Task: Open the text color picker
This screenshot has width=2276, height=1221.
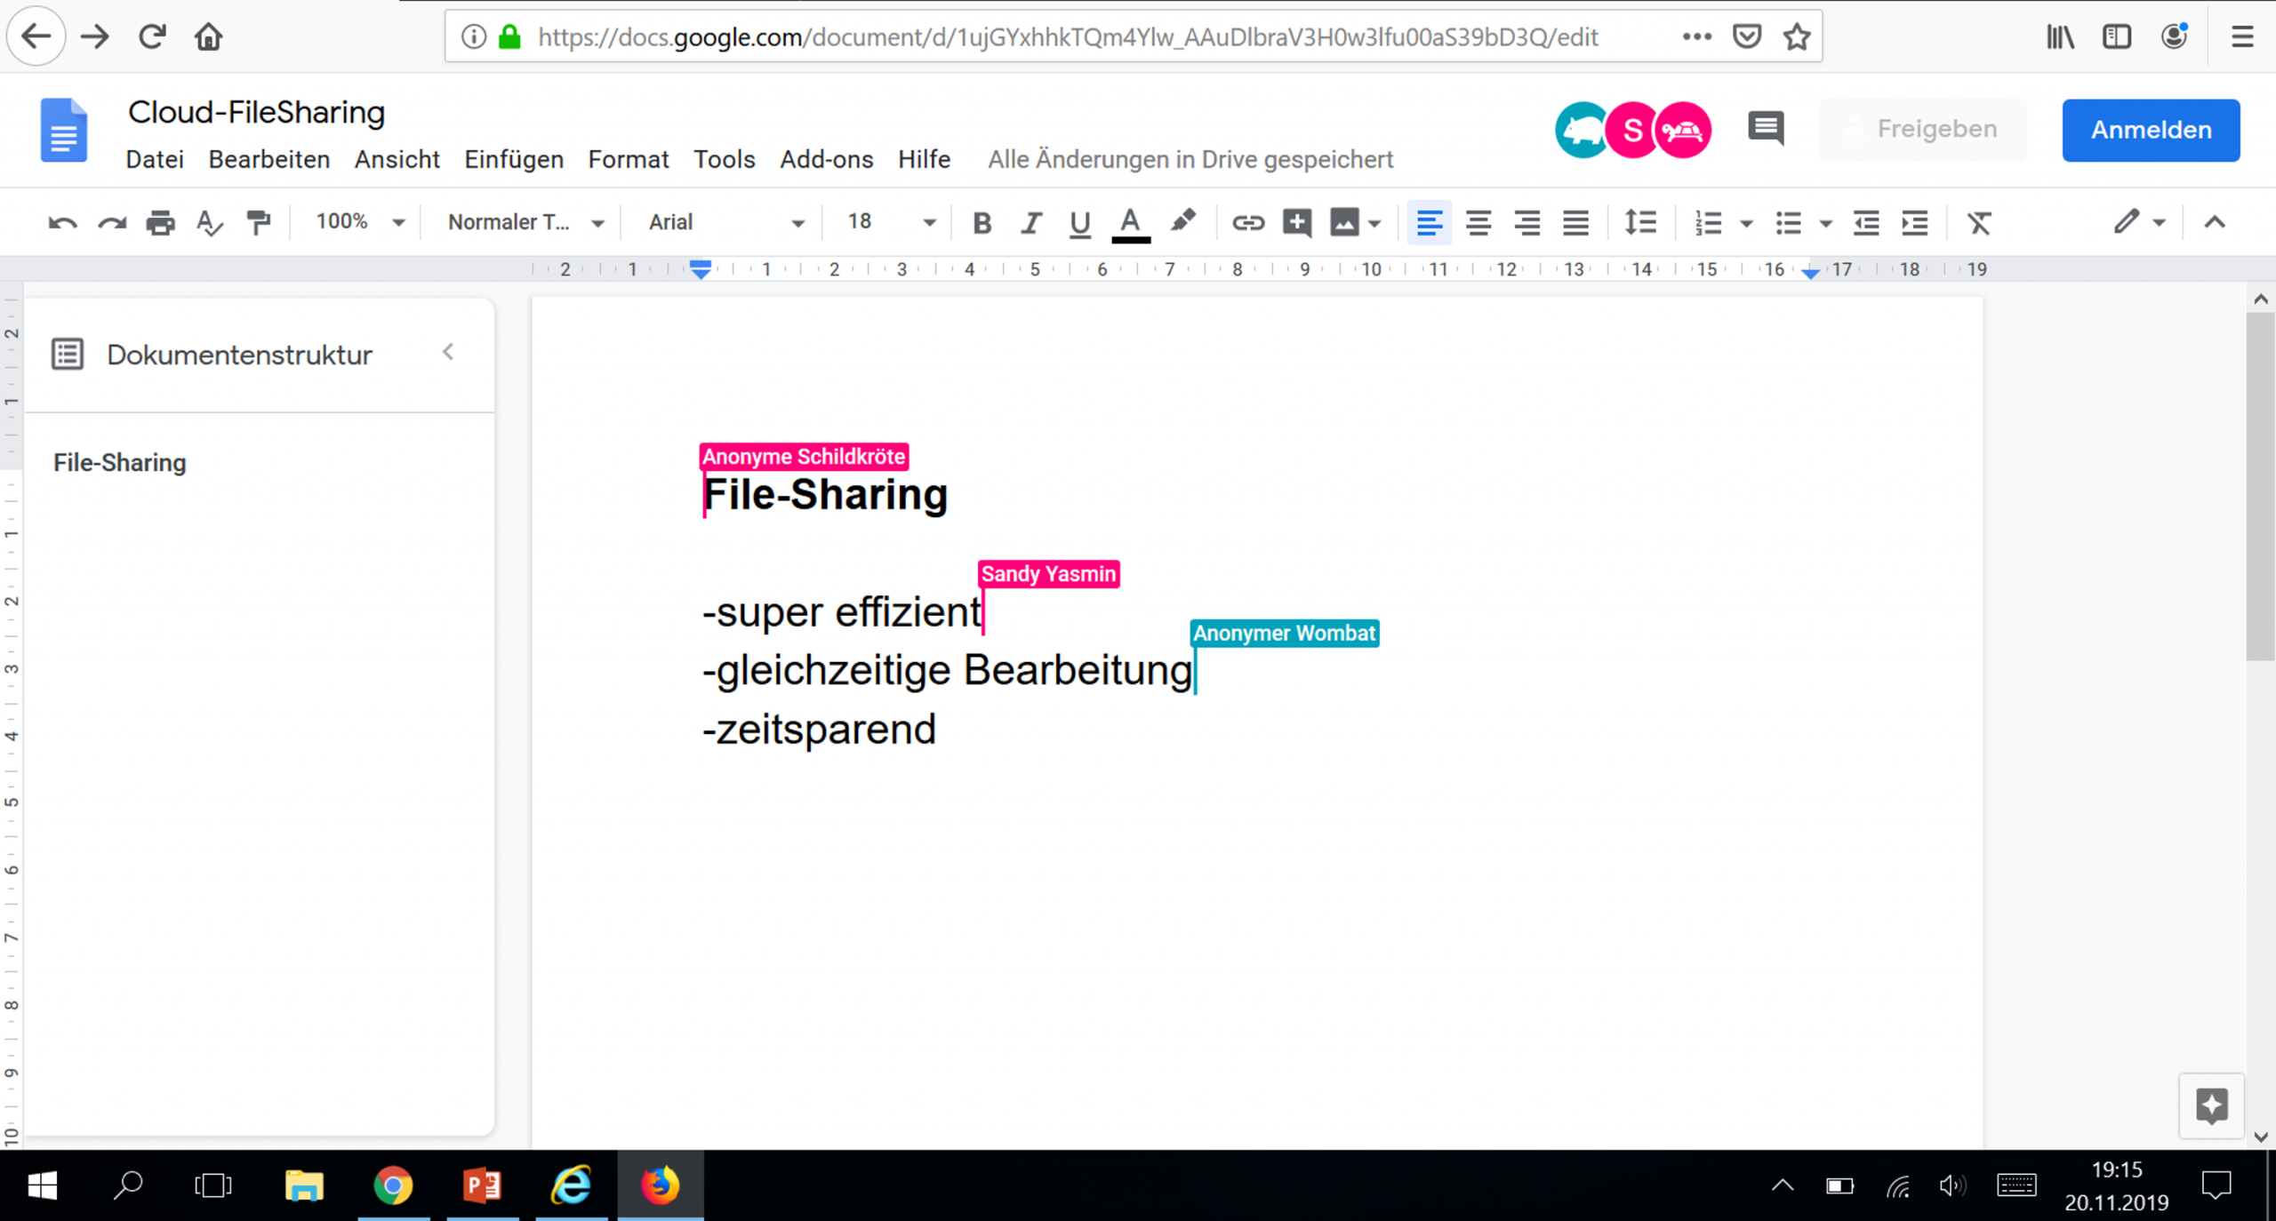Action: 1130,222
